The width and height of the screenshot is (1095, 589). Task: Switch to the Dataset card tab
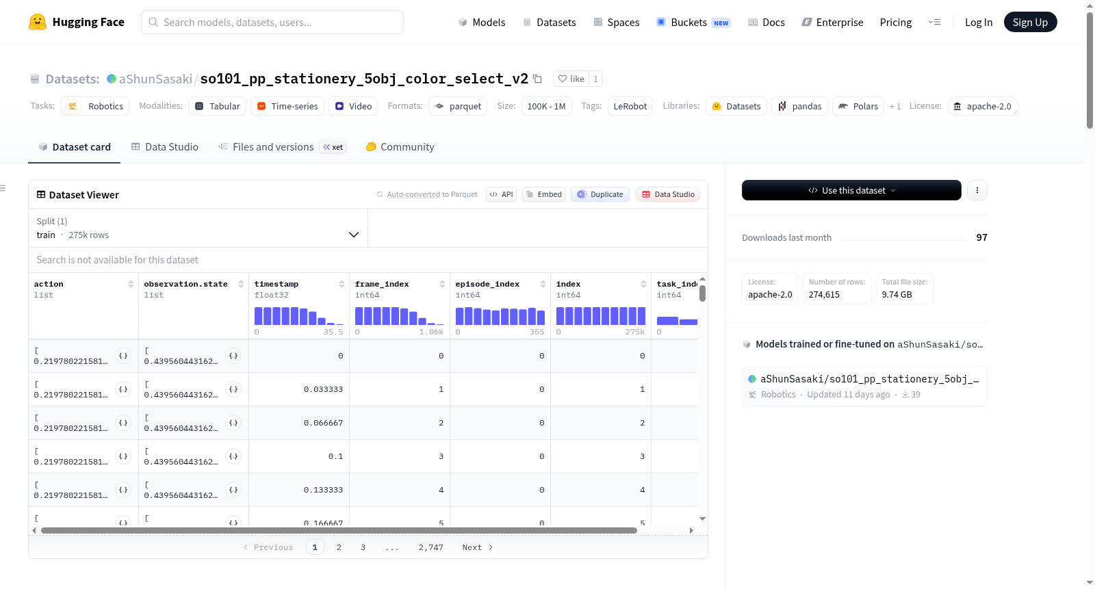[75, 147]
